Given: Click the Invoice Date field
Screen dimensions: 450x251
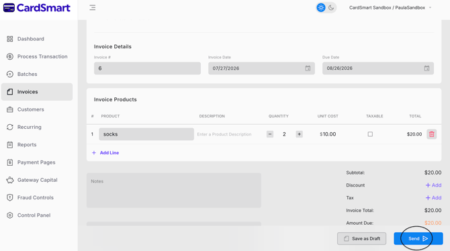Looking at the screenshot, I should [261, 68].
